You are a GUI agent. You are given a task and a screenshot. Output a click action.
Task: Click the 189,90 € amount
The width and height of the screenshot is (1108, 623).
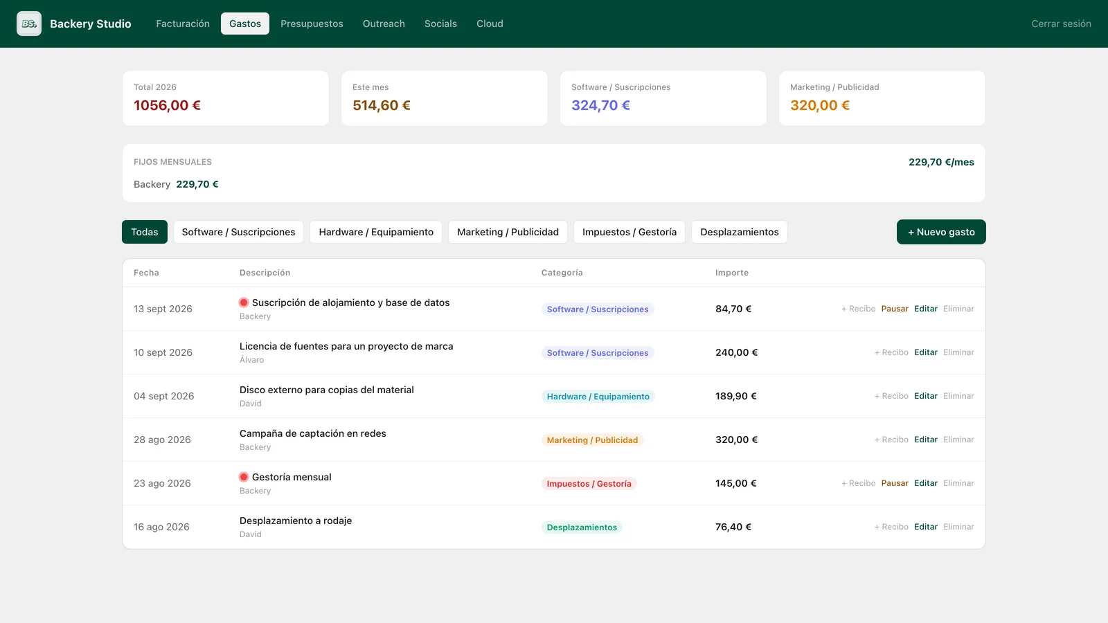point(736,396)
